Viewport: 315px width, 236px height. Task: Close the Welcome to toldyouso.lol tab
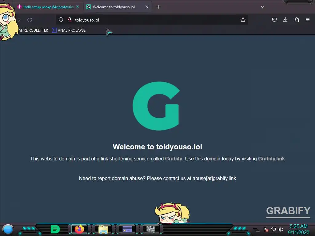pyautogui.click(x=147, y=7)
